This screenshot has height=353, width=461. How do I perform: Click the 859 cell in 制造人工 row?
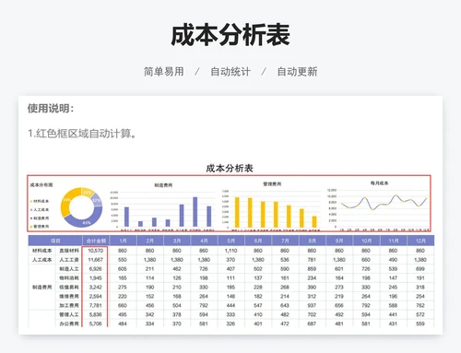coord(312,269)
